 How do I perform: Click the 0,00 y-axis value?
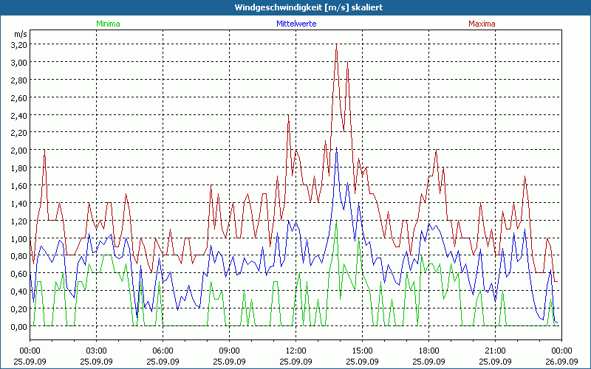19,326
